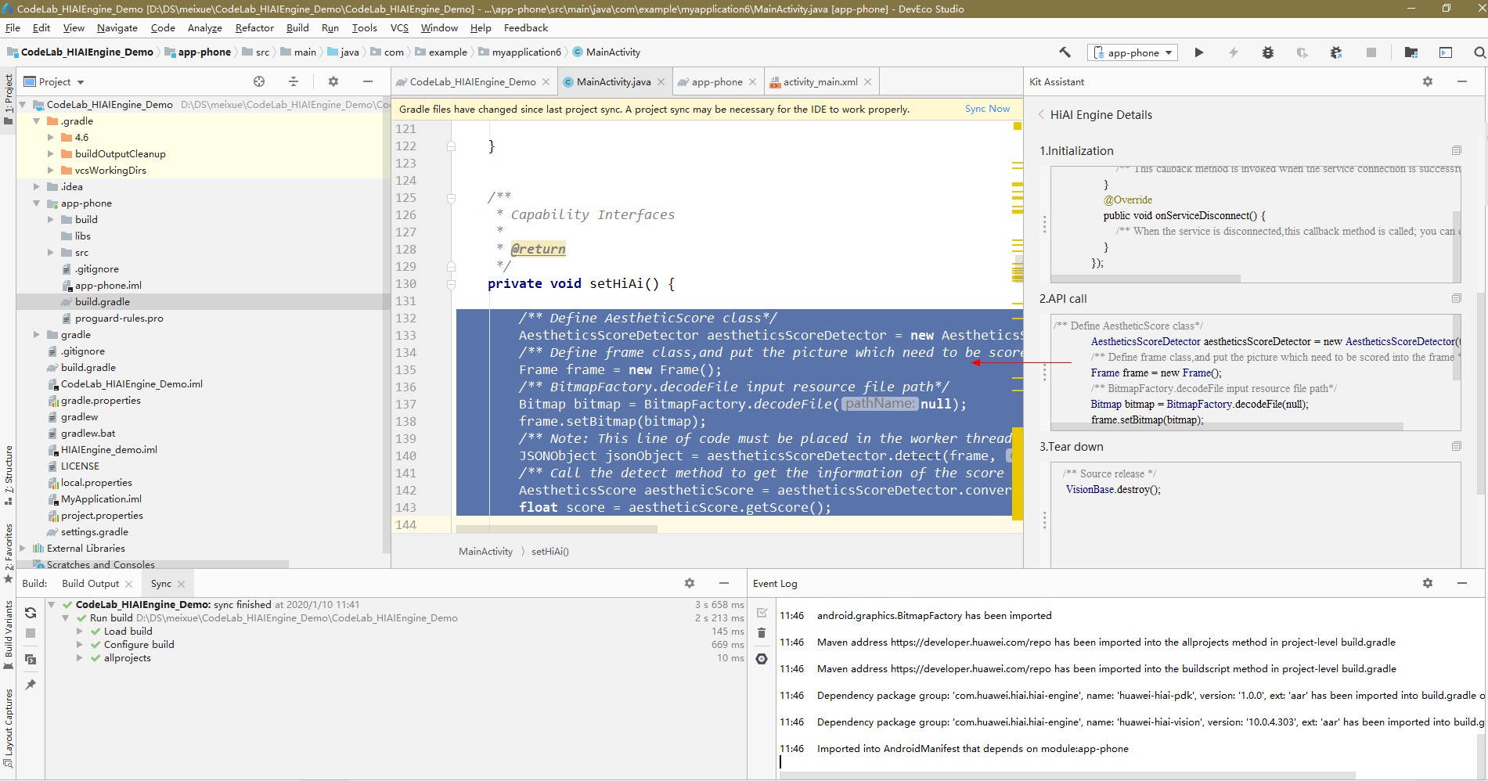Switch to the activity_main.xml tab
The width and height of the screenshot is (1488, 781).
(820, 81)
